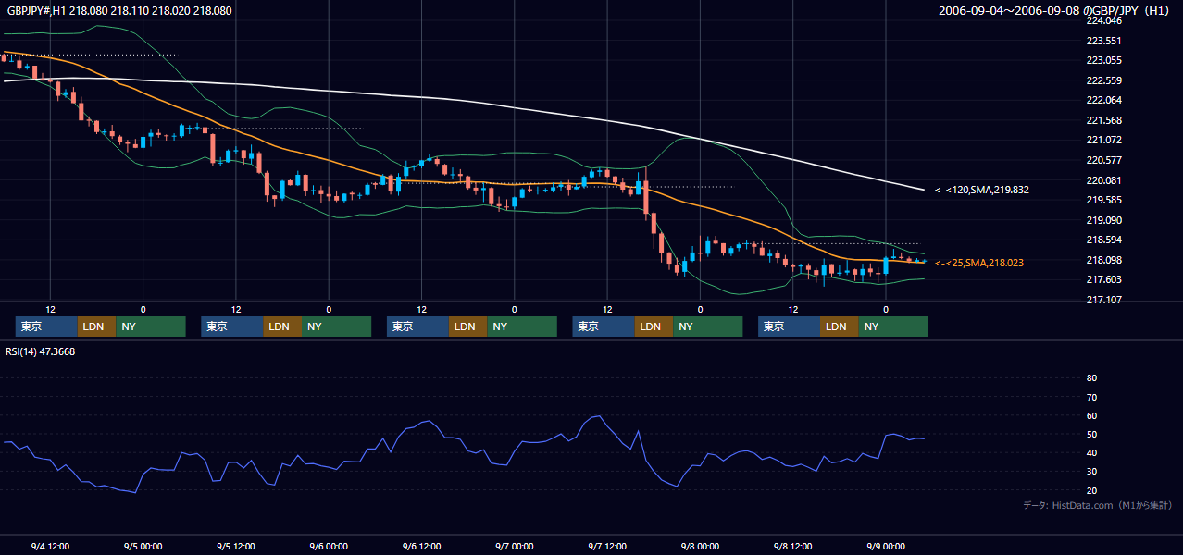
Task: Click the 9/4 12:00 date label
Action: tap(50, 547)
